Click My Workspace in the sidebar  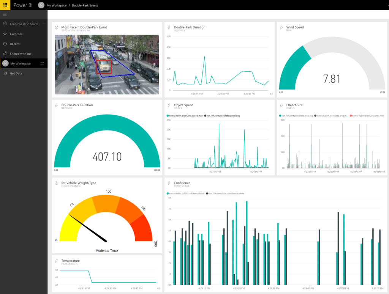click(x=21, y=63)
